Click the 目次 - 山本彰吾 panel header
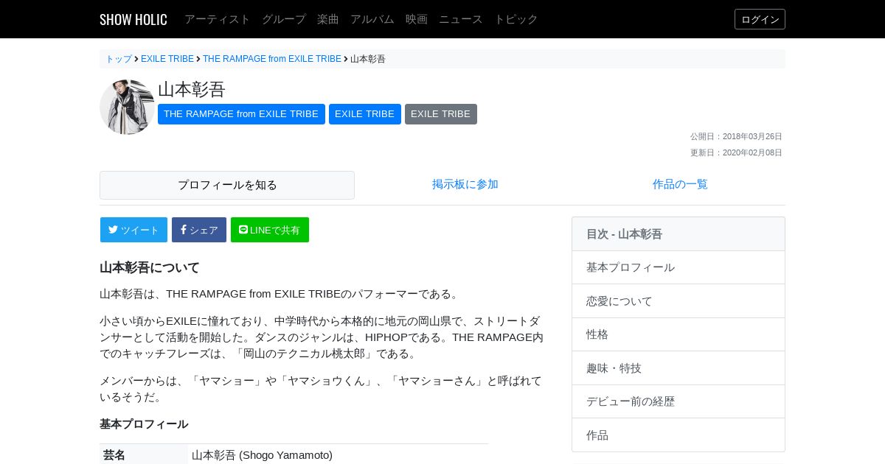Viewport: 885px width, 464px height. pos(678,234)
